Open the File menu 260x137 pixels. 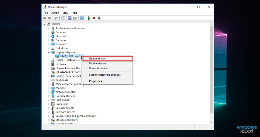(46, 13)
